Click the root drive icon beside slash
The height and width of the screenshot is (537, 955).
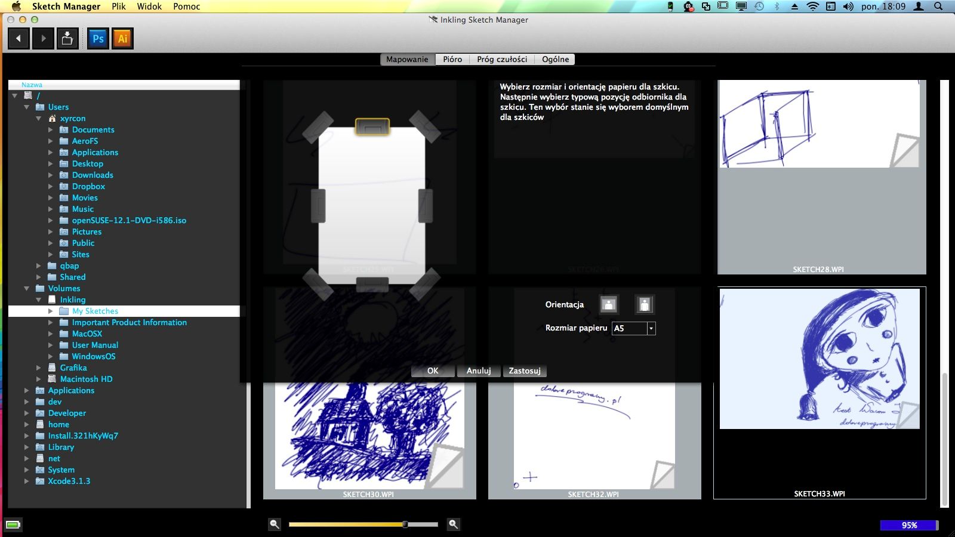(28, 95)
